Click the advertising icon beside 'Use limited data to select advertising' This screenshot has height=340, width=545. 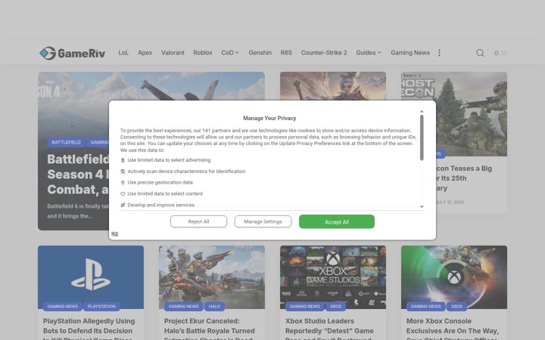[x=123, y=160]
